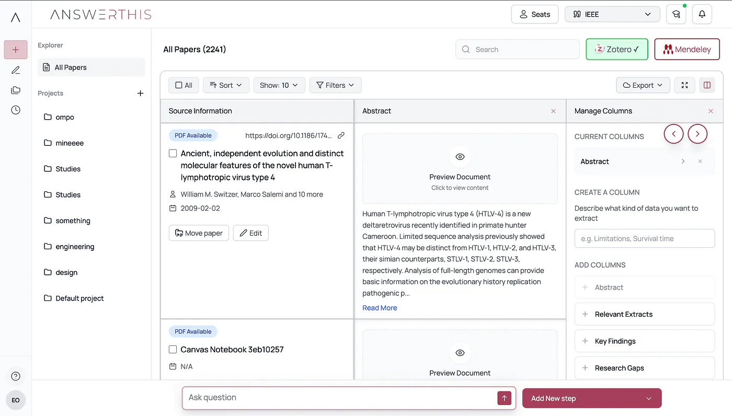Copy the DOI link icon
The image size is (732, 416).
pyautogui.click(x=341, y=135)
